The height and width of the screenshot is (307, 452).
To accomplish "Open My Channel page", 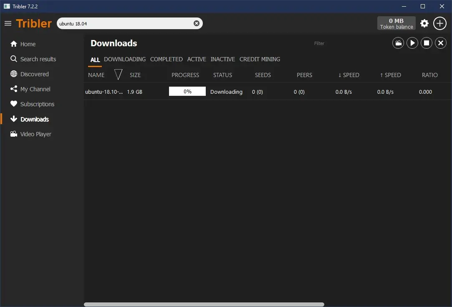I will click(35, 89).
